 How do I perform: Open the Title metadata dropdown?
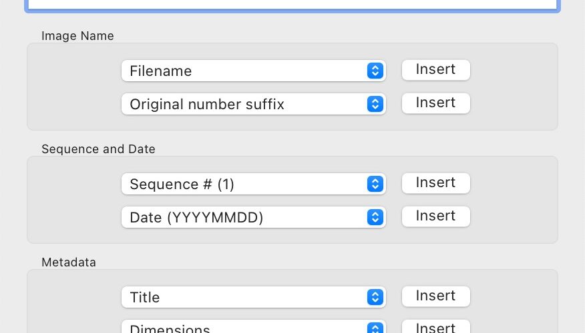tap(253, 297)
